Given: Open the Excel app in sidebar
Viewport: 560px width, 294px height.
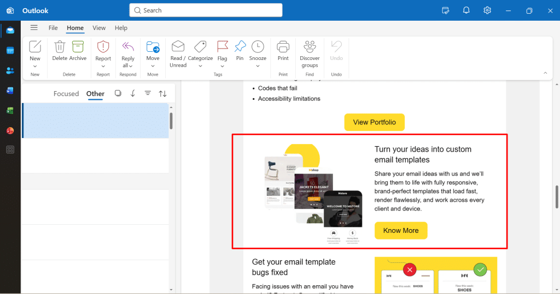Looking at the screenshot, I should pyautogui.click(x=10, y=111).
